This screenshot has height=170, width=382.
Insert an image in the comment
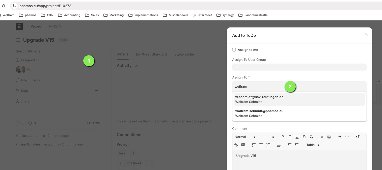(243, 145)
